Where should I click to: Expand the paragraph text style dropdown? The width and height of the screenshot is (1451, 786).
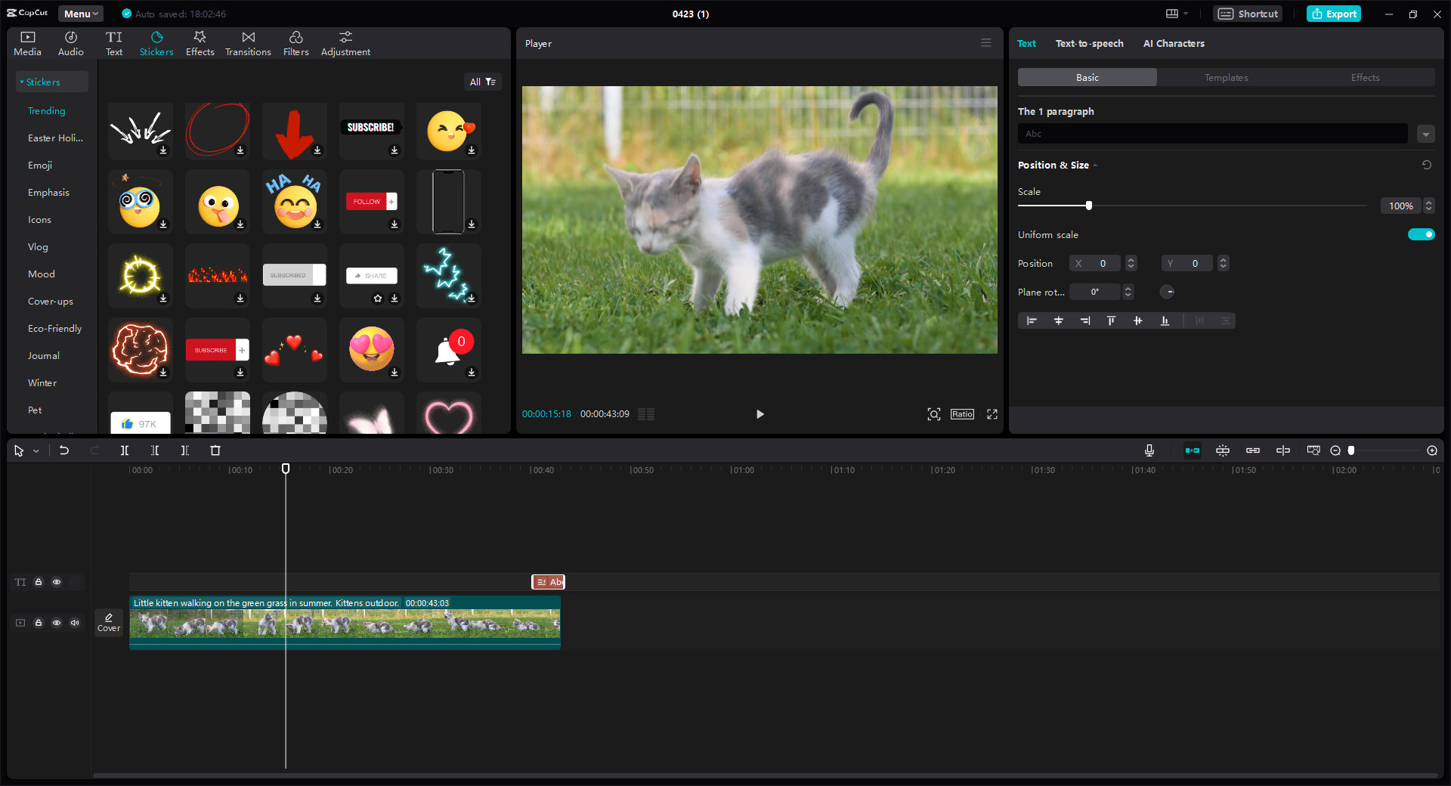[1426, 134]
